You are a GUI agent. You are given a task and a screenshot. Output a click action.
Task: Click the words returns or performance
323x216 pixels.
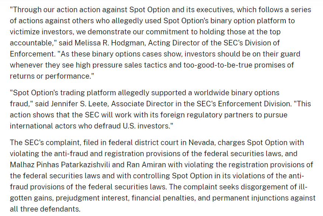click(52, 76)
